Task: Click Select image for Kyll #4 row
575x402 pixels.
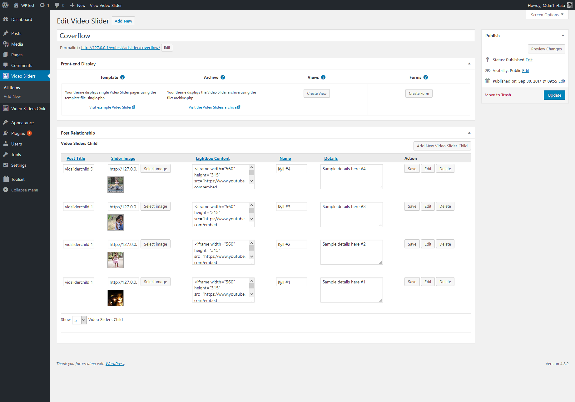Action: 155,169
